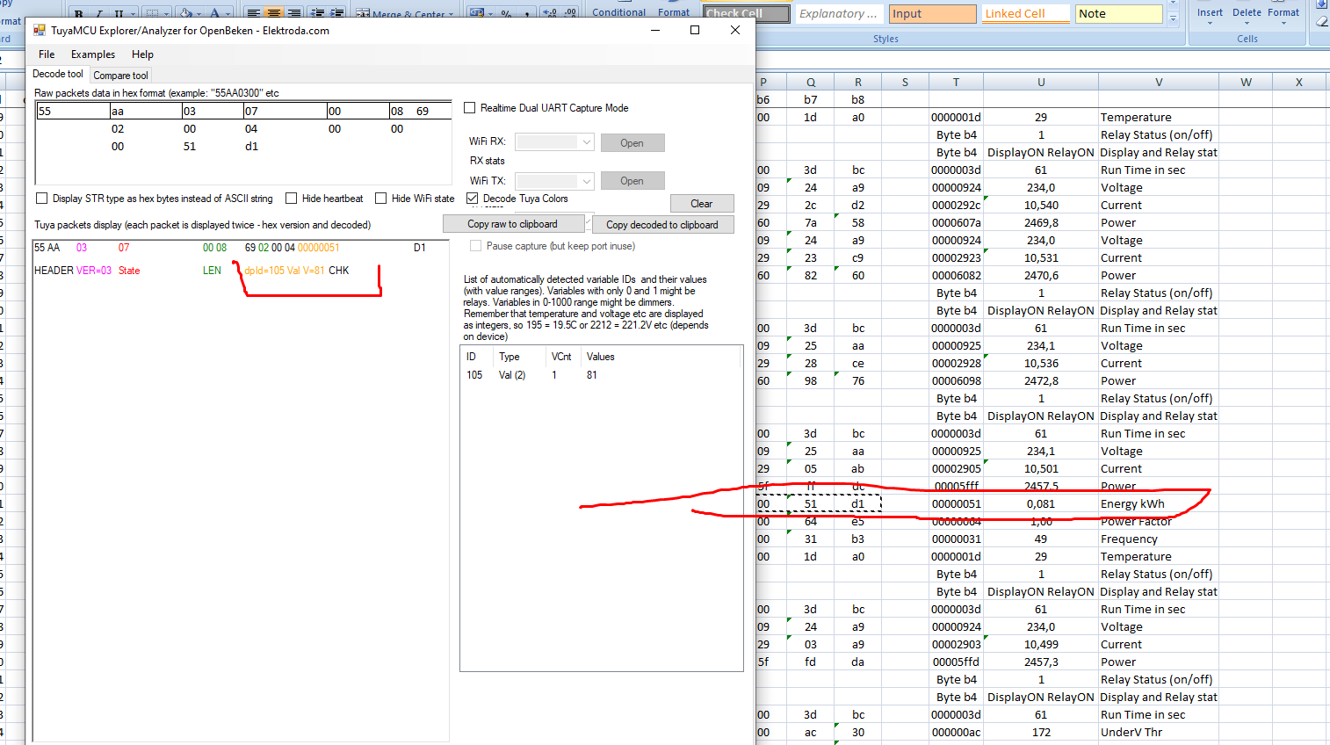Open the Help menu in TuyaMCU Explorer

click(142, 54)
